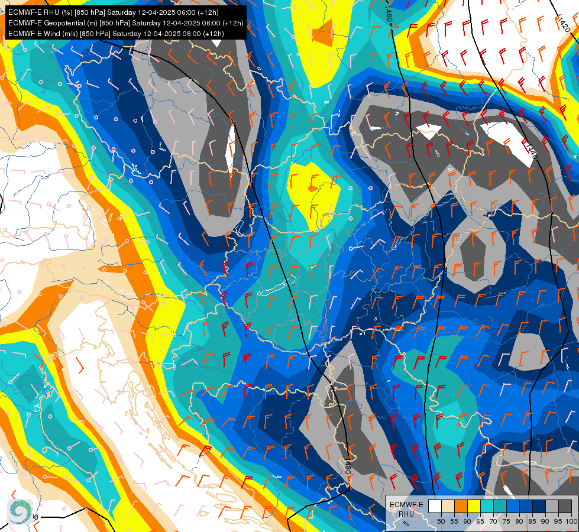This screenshot has width=579, height=532.
Task: Click the 1460 contour label
Action: tap(388, 13)
